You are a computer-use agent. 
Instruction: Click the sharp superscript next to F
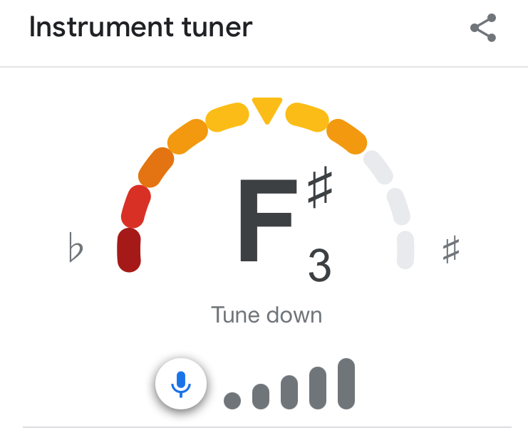click(x=320, y=187)
